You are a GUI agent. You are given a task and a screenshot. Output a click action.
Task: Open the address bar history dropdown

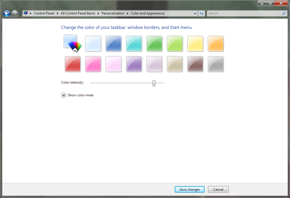coord(195,13)
